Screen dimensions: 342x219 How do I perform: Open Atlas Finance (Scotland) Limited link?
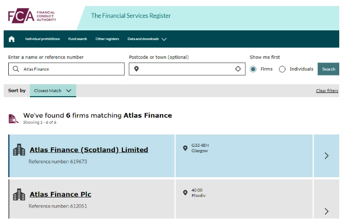tap(89, 150)
